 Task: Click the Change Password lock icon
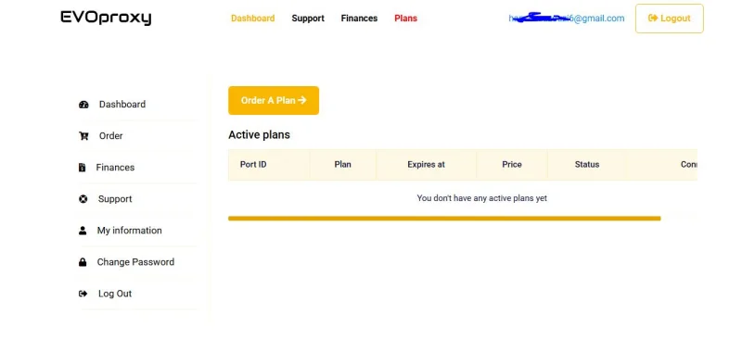coord(83,262)
